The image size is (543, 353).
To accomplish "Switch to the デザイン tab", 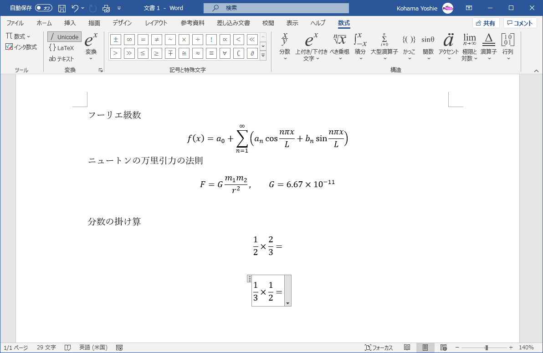I will pos(122,23).
